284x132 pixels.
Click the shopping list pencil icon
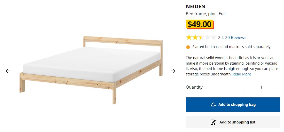pyautogui.click(x=213, y=122)
